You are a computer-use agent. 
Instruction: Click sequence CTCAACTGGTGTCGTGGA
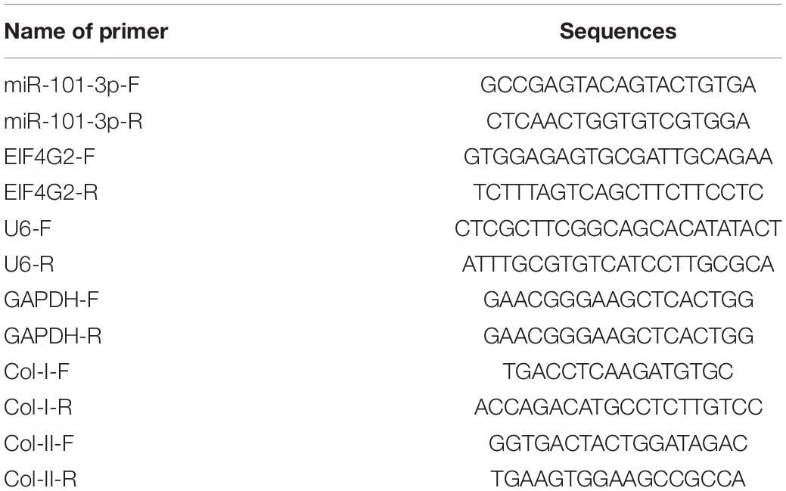[x=617, y=121]
